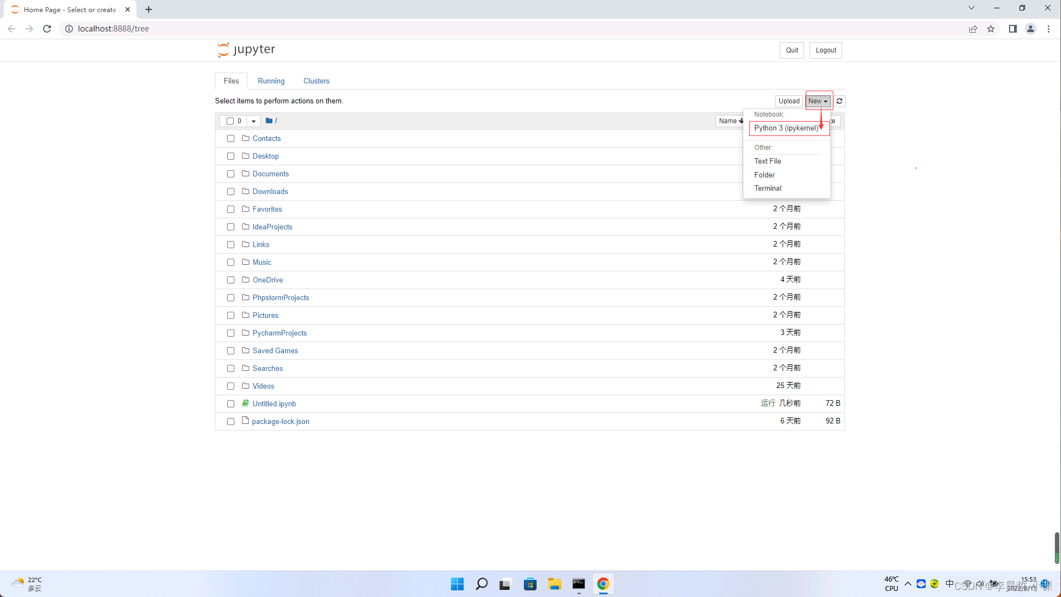This screenshot has height=597, width=1061.
Task: Open the Windows Start menu
Action: coord(457,584)
